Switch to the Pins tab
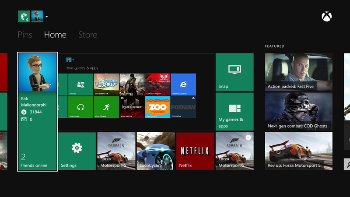 pyautogui.click(x=25, y=35)
